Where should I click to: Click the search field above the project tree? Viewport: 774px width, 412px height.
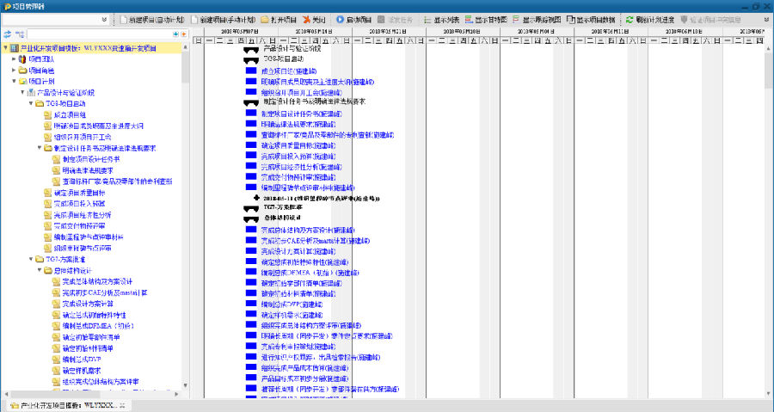pyautogui.click(x=99, y=34)
